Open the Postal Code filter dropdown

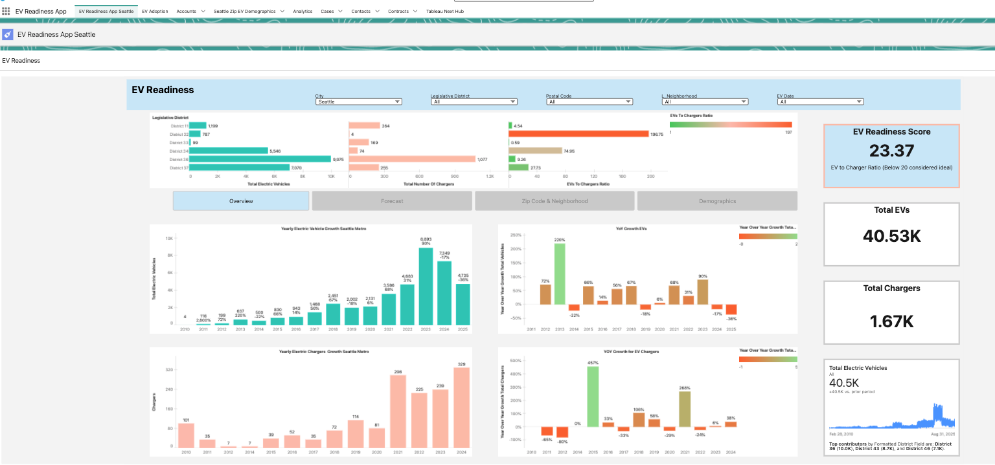[x=589, y=102]
